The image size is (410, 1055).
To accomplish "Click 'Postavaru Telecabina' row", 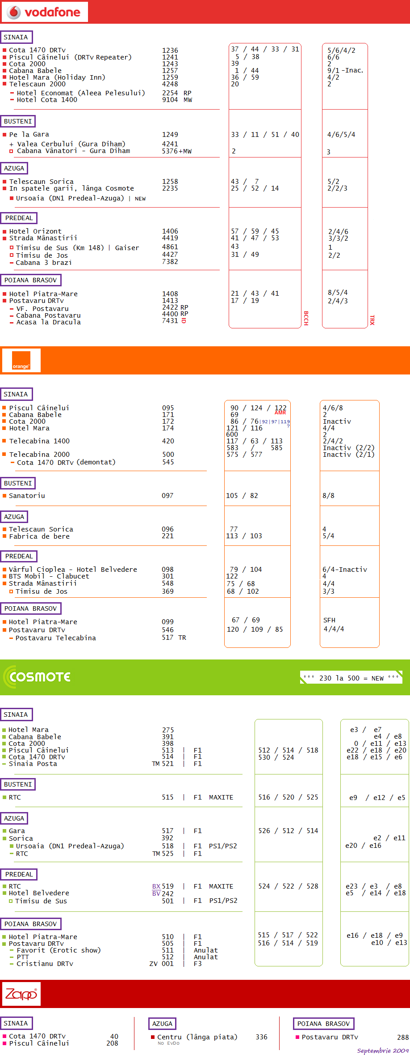I will [x=55, y=638].
